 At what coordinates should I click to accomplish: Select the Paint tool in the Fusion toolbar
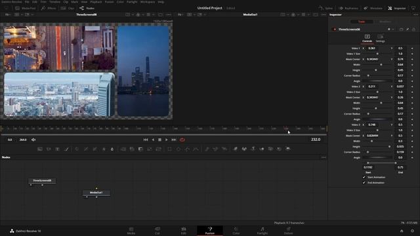point(66,149)
